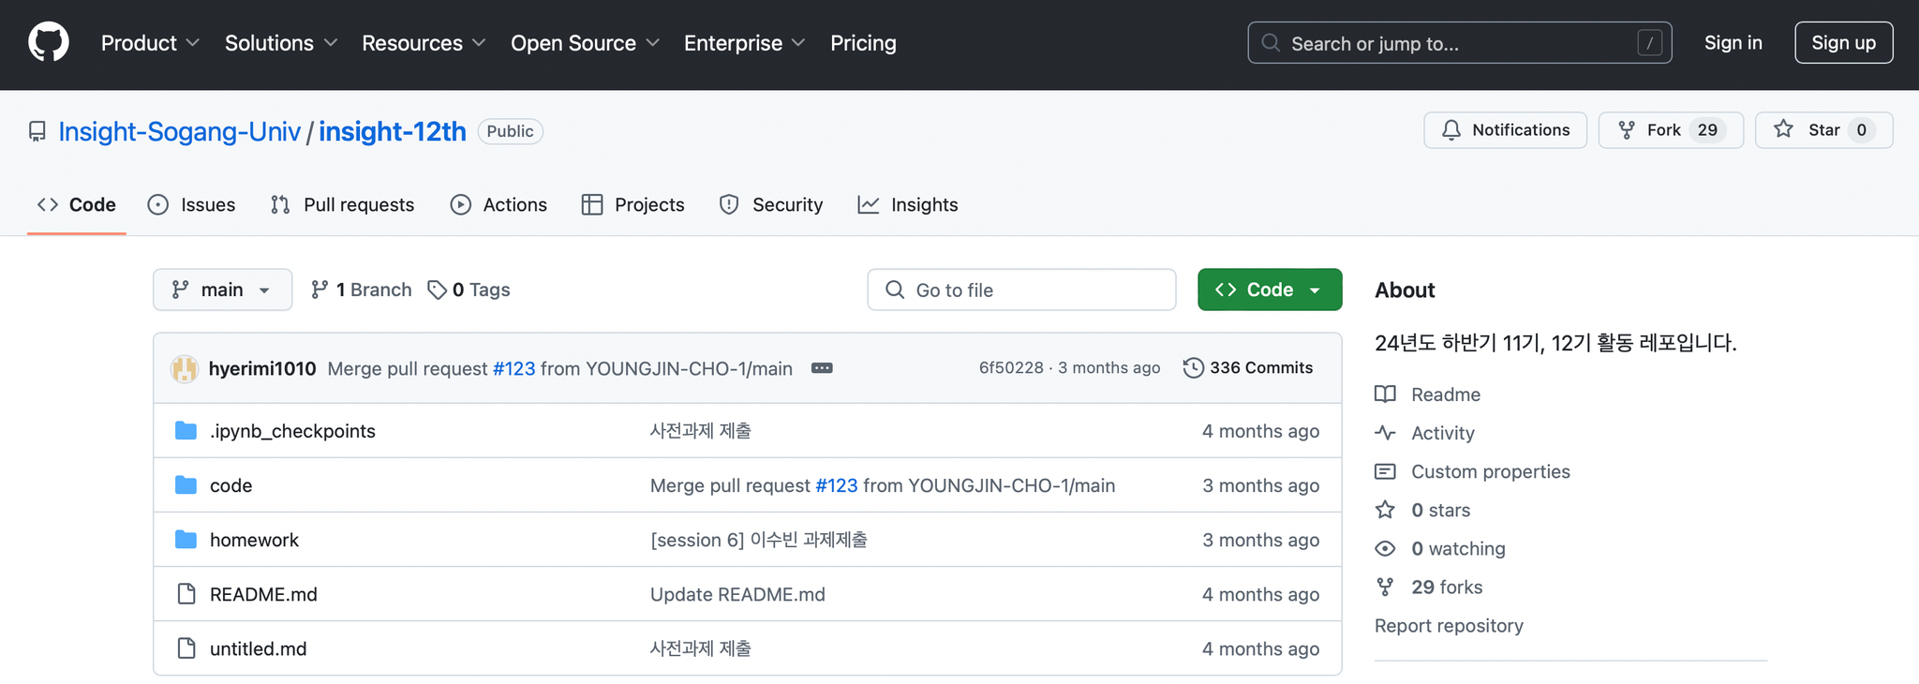Viewport: 1919px width, 684px height.
Task: Open 'Update README.md' commit message
Action: [737, 594]
